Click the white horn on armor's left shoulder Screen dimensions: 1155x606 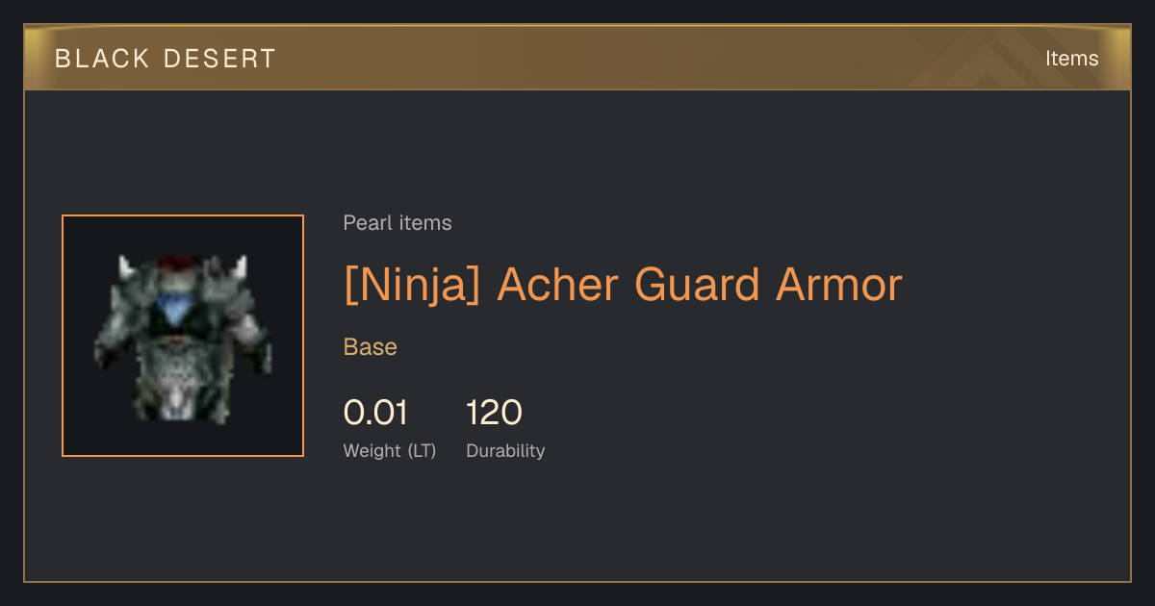tap(125, 267)
